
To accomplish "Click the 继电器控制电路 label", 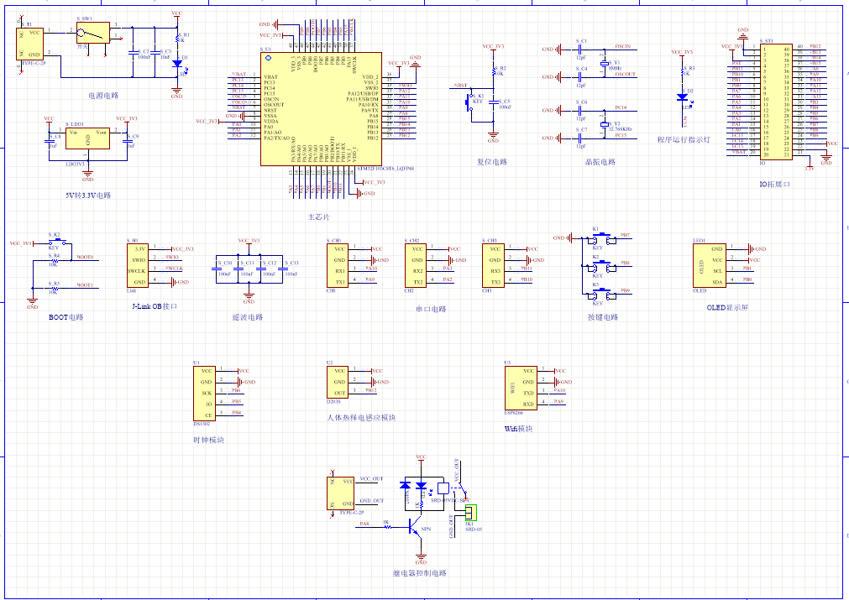I will tap(420, 573).
